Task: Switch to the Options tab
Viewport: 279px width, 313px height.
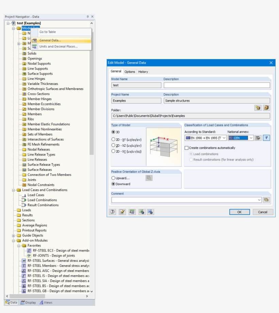Action: click(x=130, y=72)
